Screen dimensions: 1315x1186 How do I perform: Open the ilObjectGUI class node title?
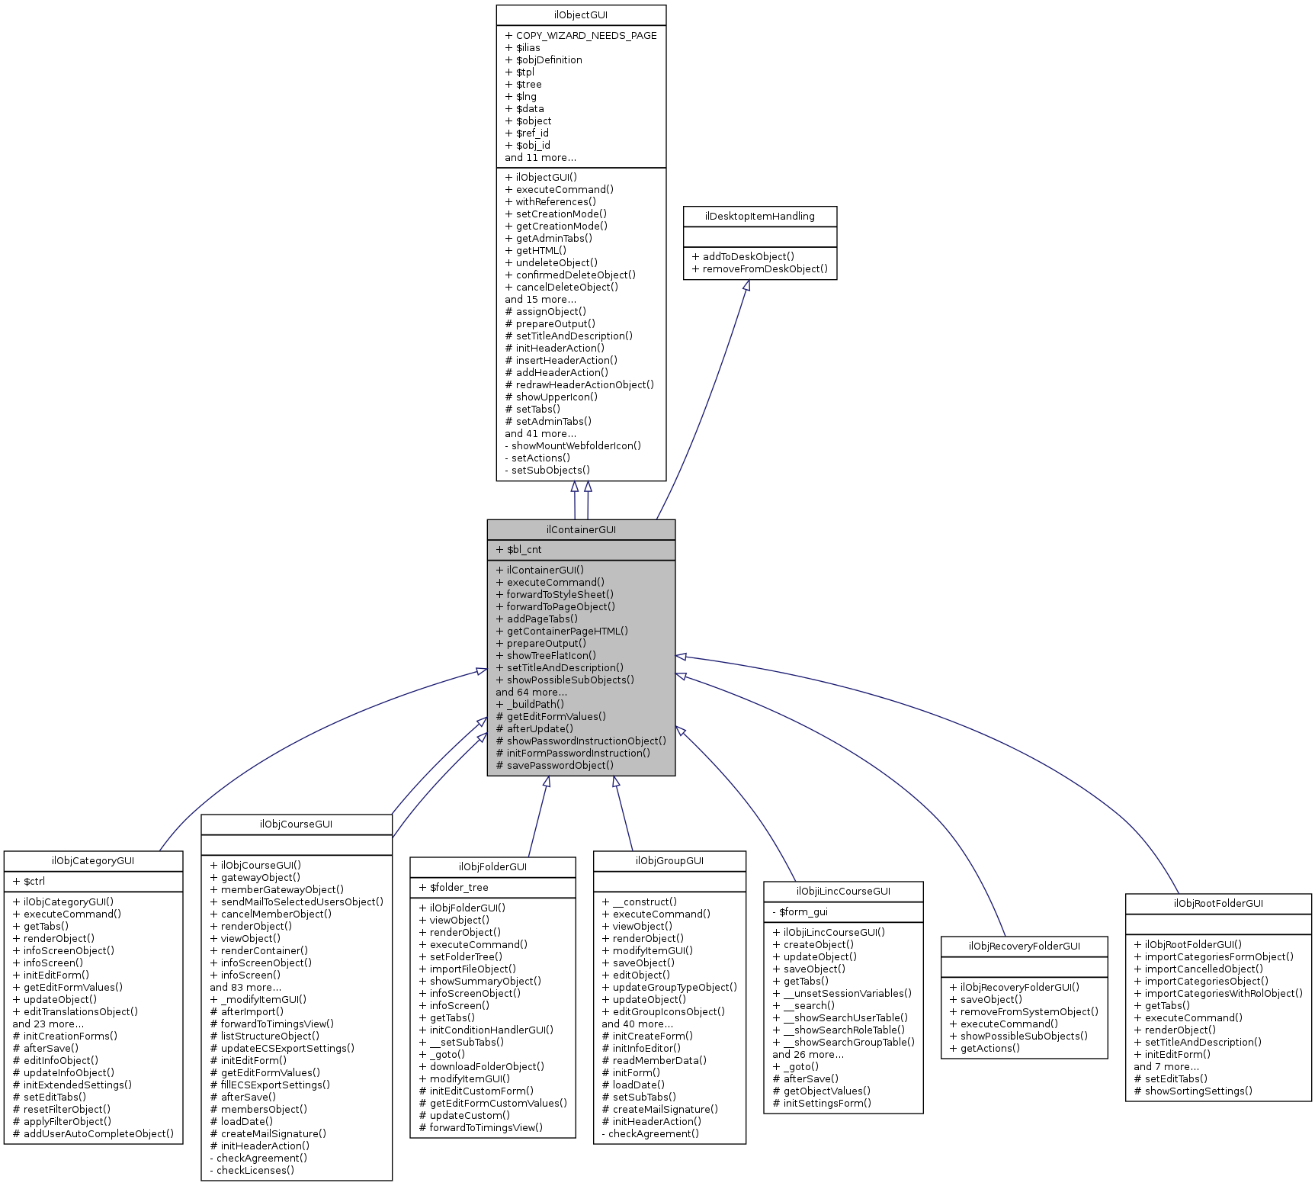[581, 14]
